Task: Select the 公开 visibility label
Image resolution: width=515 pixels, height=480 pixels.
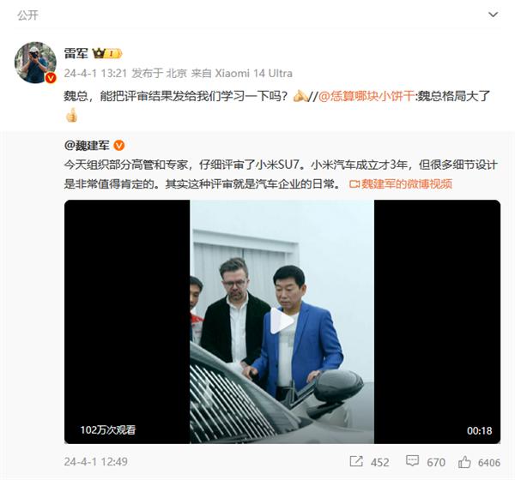Action: click(x=28, y=15)
